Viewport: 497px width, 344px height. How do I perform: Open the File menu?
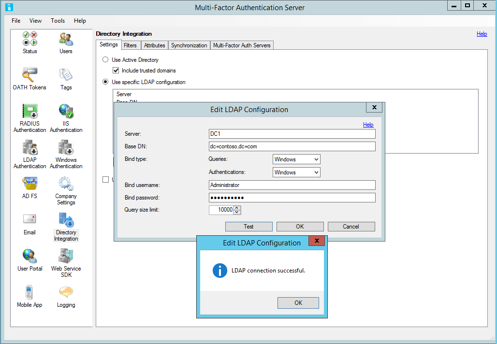click(16, 21)
